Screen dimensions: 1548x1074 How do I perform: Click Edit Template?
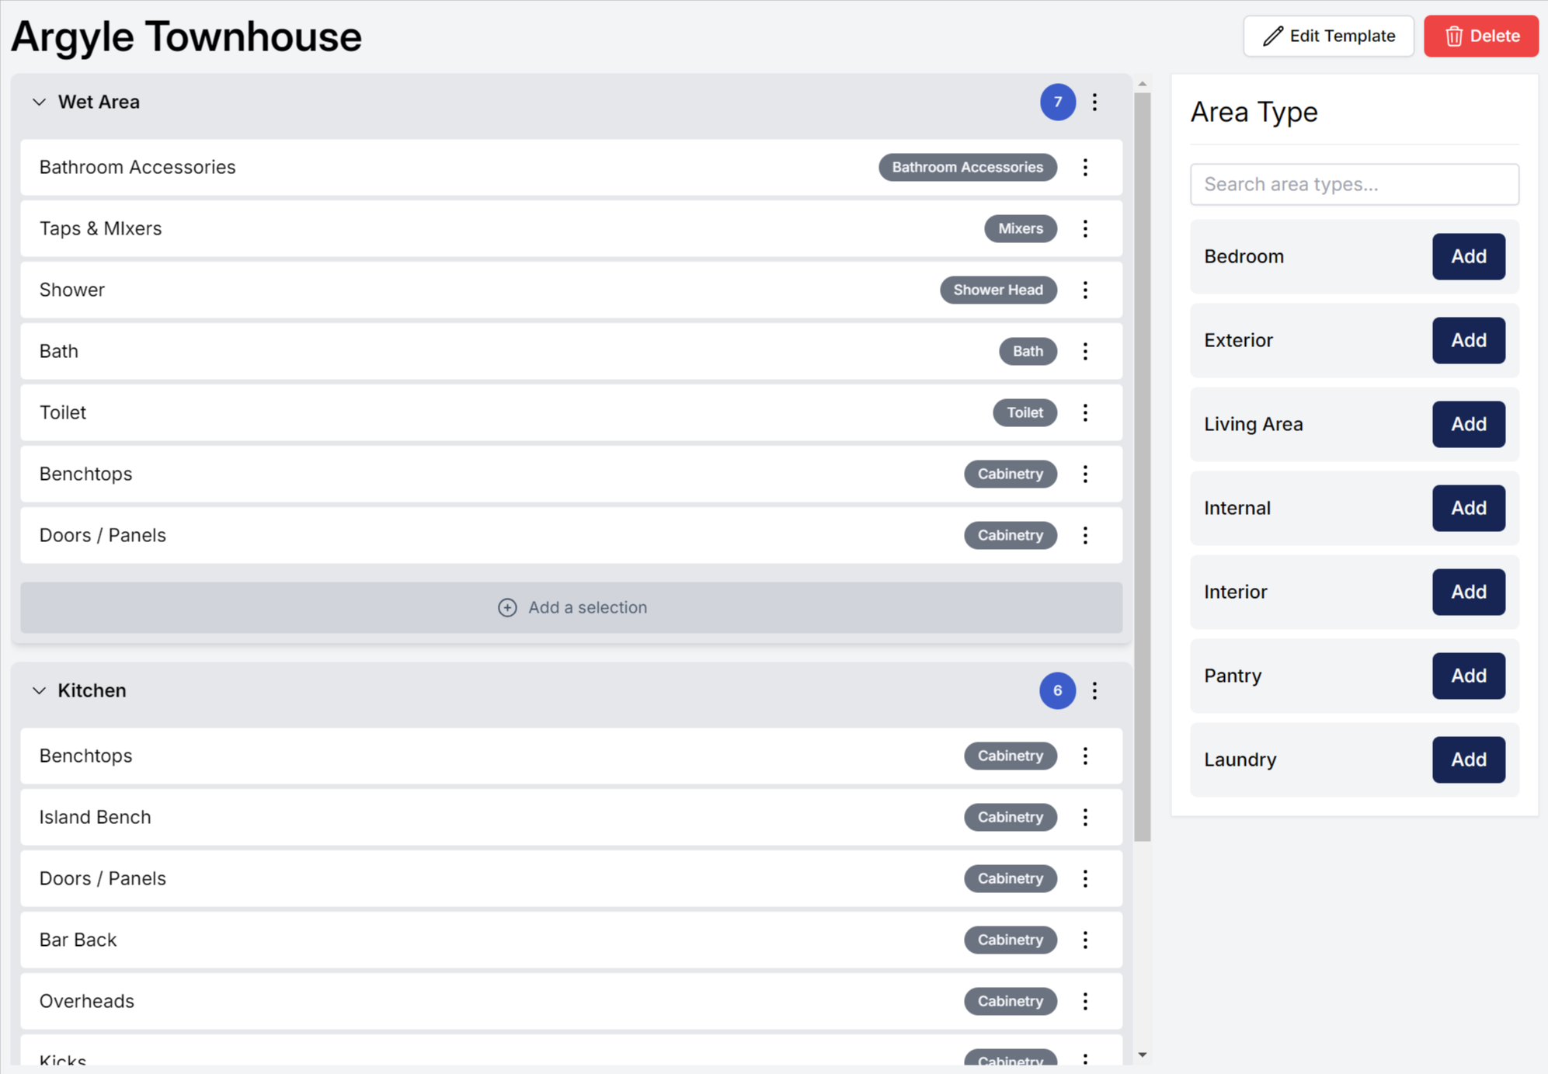pos(1328,36)
